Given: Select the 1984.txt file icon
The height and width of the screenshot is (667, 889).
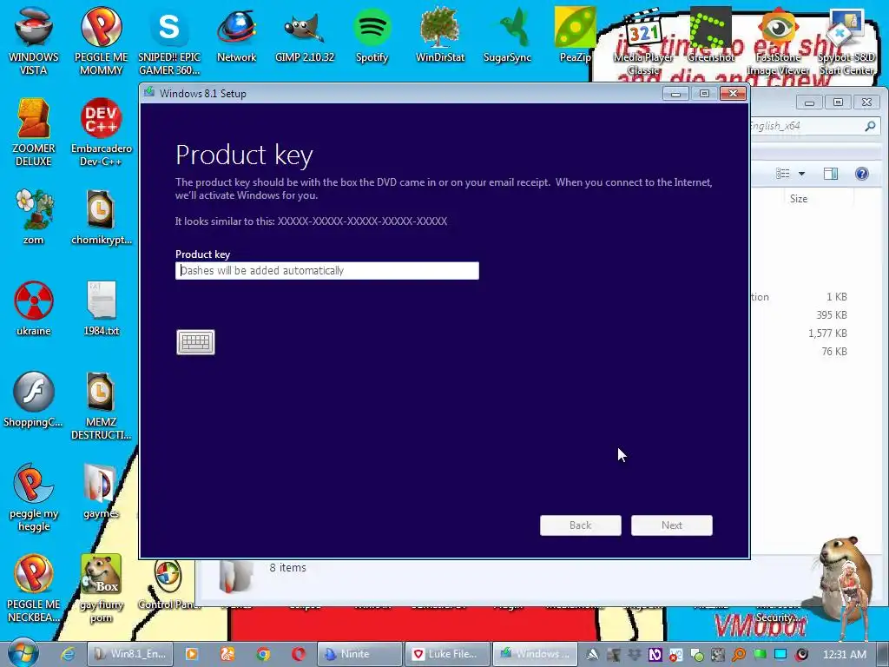Looking at the screenshot, I should (101, 308).
